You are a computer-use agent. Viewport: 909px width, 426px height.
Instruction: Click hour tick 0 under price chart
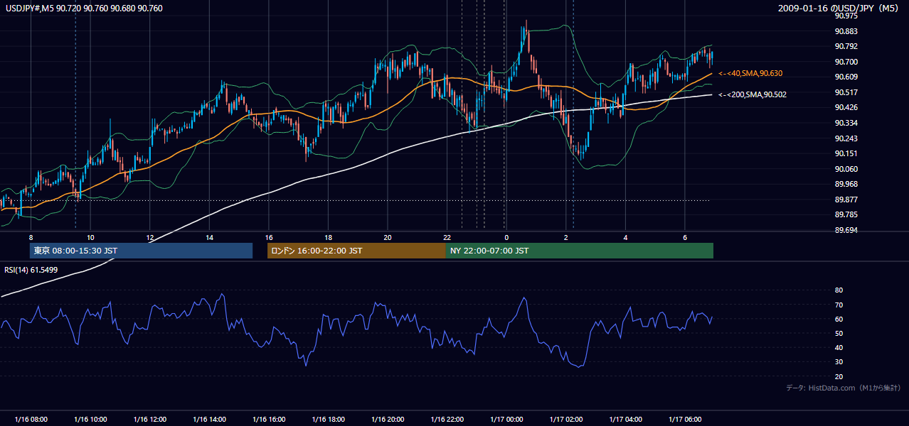point(506,236)
